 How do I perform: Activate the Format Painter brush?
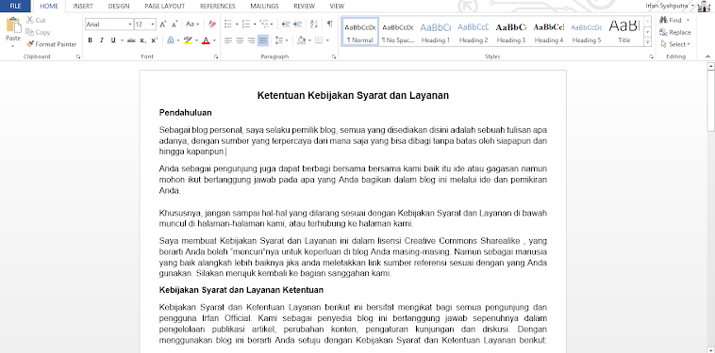(x=51, y=44)
